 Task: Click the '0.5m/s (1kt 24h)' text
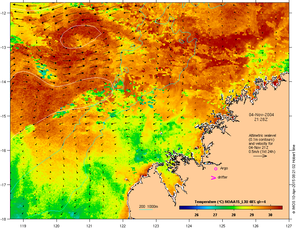[262, 152]
